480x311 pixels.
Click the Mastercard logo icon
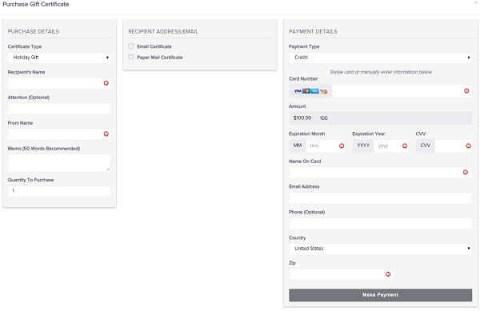pyautogui.click(x=306, y=91)
